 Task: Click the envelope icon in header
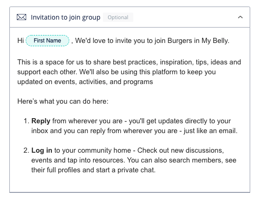(22, 17)
